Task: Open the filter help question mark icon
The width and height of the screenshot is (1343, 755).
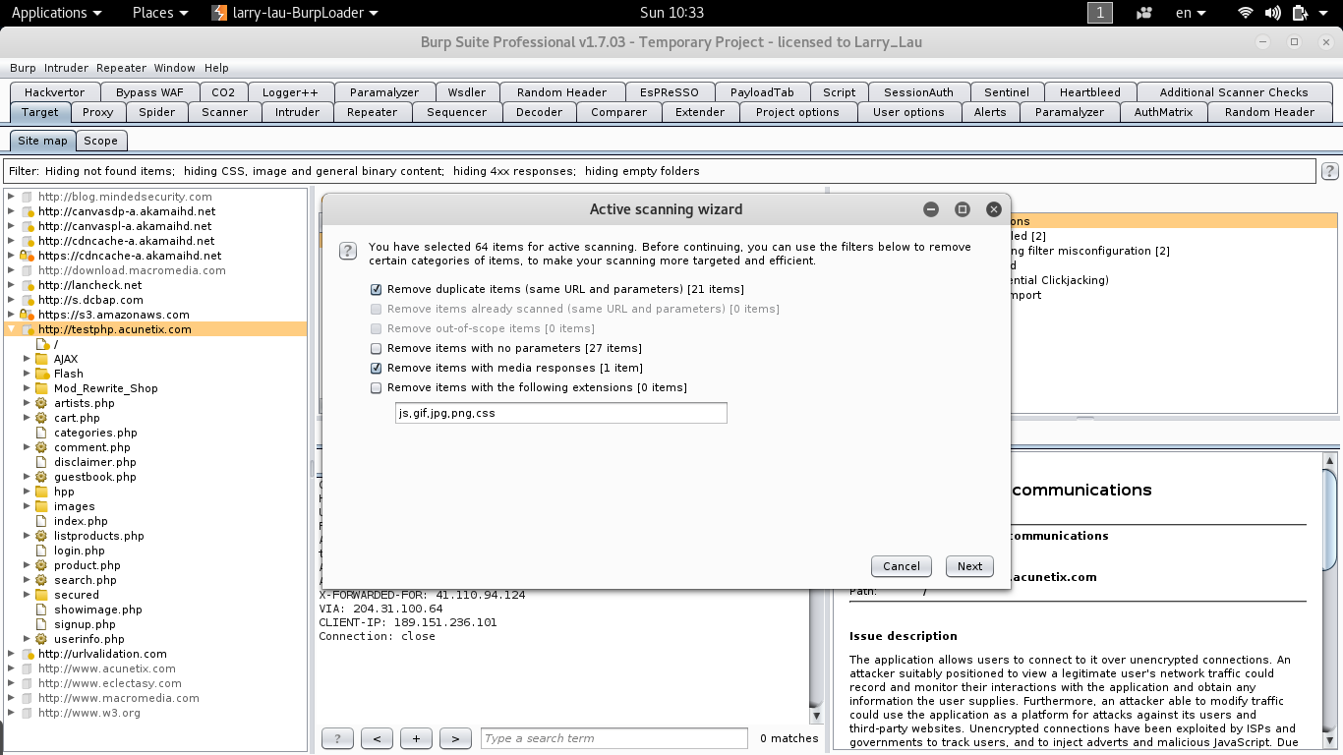Action: (1329, 171)
